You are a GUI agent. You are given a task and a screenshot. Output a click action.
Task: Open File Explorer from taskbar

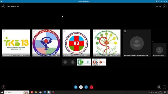click(36, 92)
